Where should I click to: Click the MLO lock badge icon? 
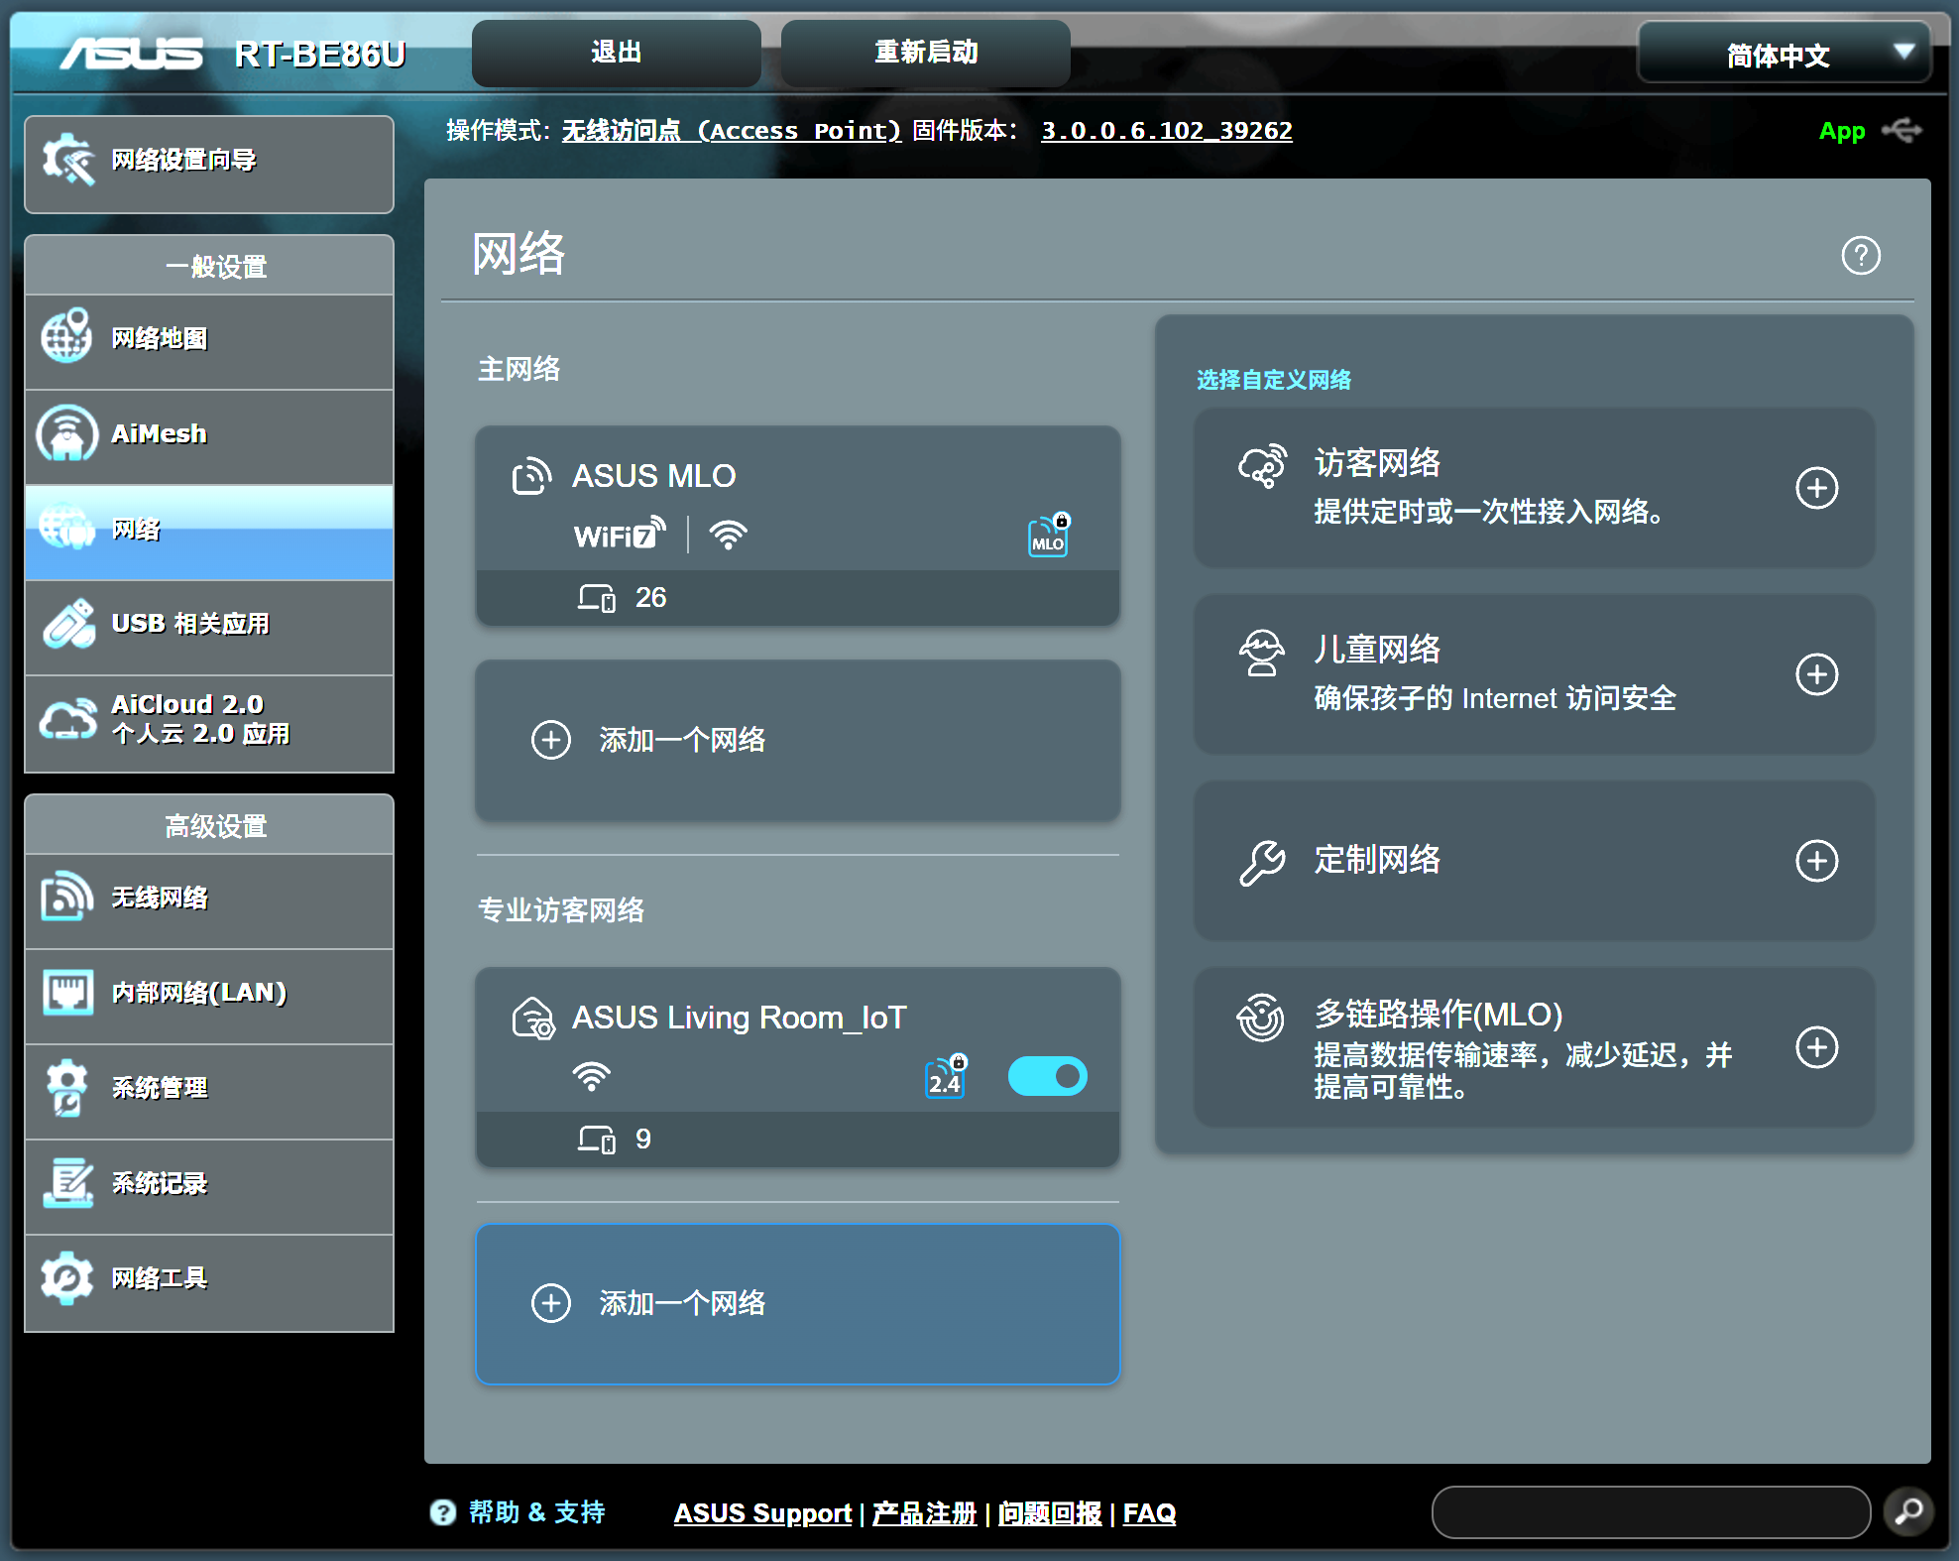point(1049,536)
